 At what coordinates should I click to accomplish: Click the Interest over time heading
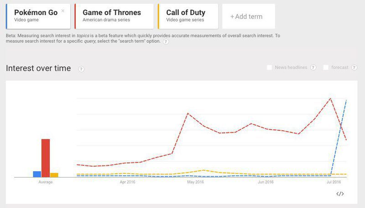[x=38, y=68]
